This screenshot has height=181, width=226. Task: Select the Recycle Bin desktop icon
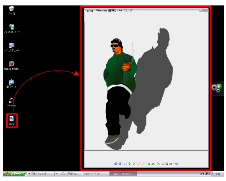[x=12, y=10]
